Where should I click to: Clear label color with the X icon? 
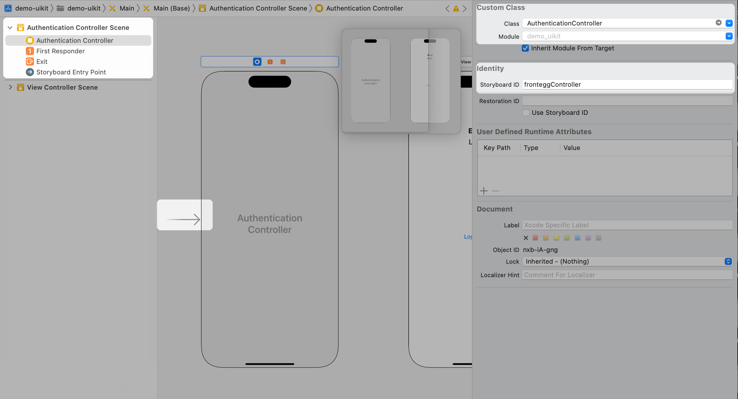click(526, 238)
